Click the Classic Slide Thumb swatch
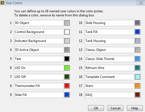Image resolution: width=145 pixels, height=112 pixels. (137, 59)
